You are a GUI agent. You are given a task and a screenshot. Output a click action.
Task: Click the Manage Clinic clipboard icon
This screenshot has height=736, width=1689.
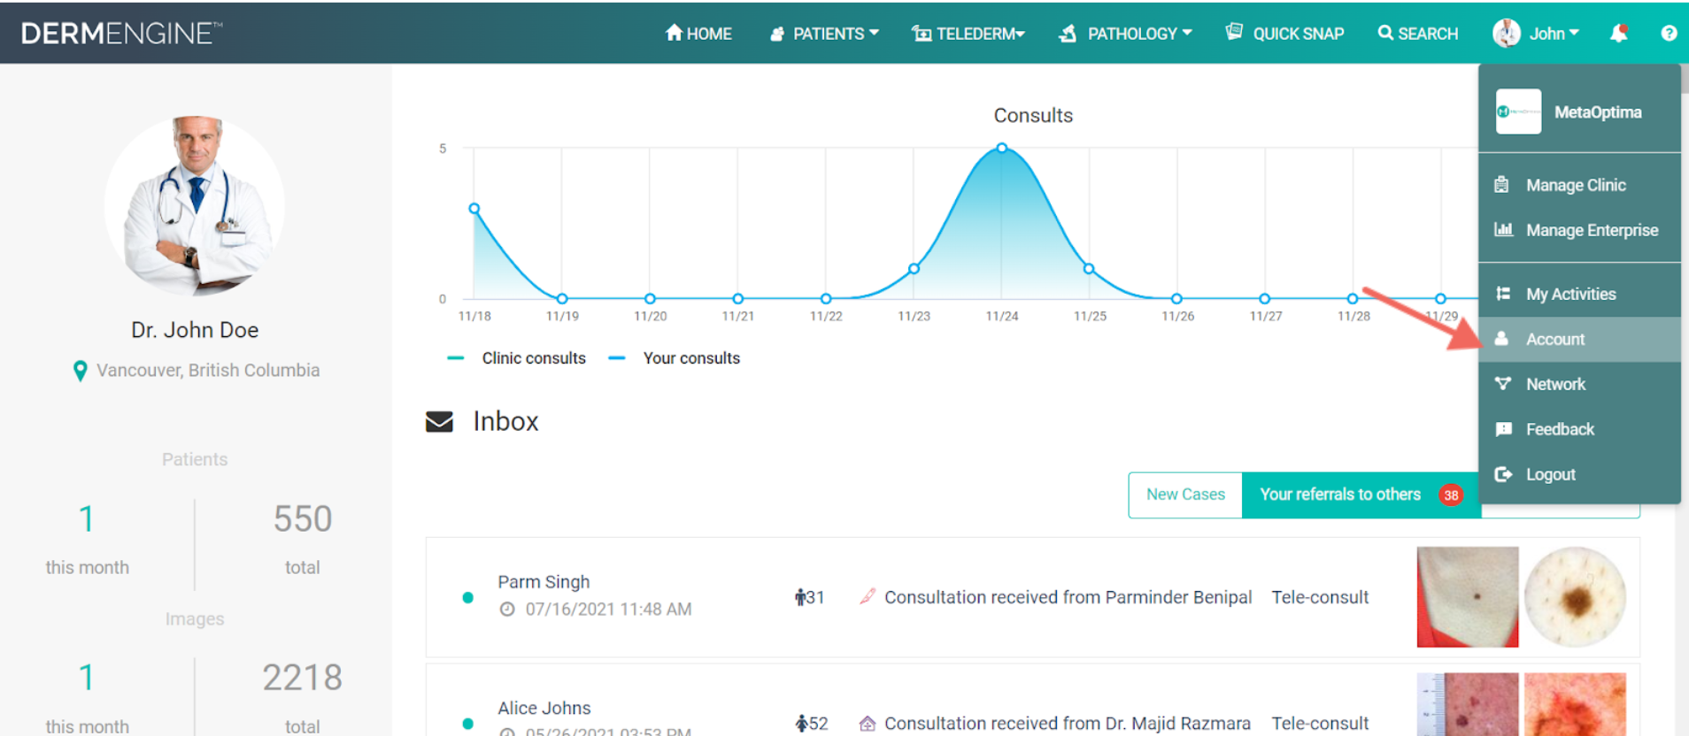(x=1502, y=185)
